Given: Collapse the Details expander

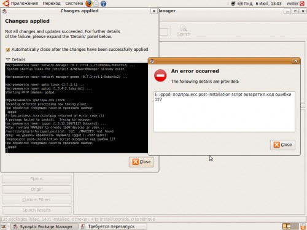Looking at the screenshot, I should tap(8, 59).
